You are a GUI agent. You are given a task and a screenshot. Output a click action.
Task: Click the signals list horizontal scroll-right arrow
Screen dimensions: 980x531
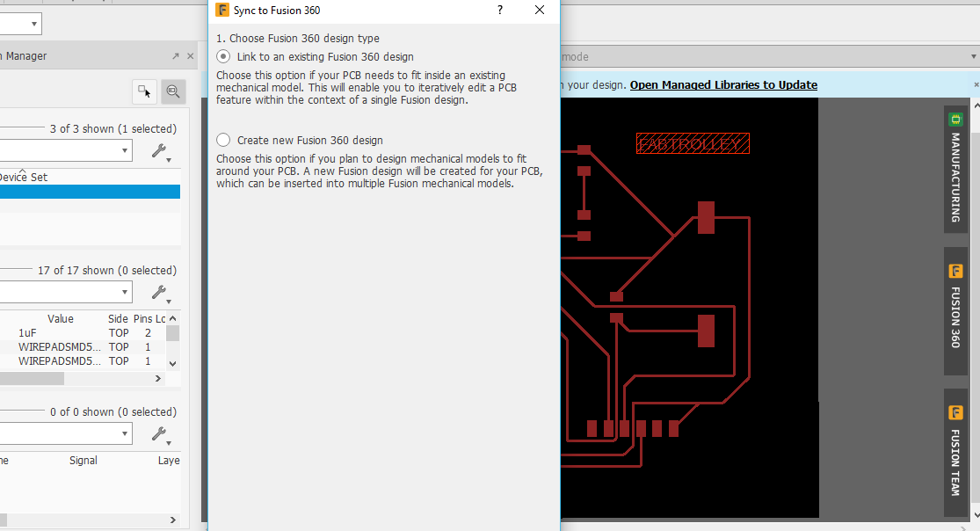(173, 520)
